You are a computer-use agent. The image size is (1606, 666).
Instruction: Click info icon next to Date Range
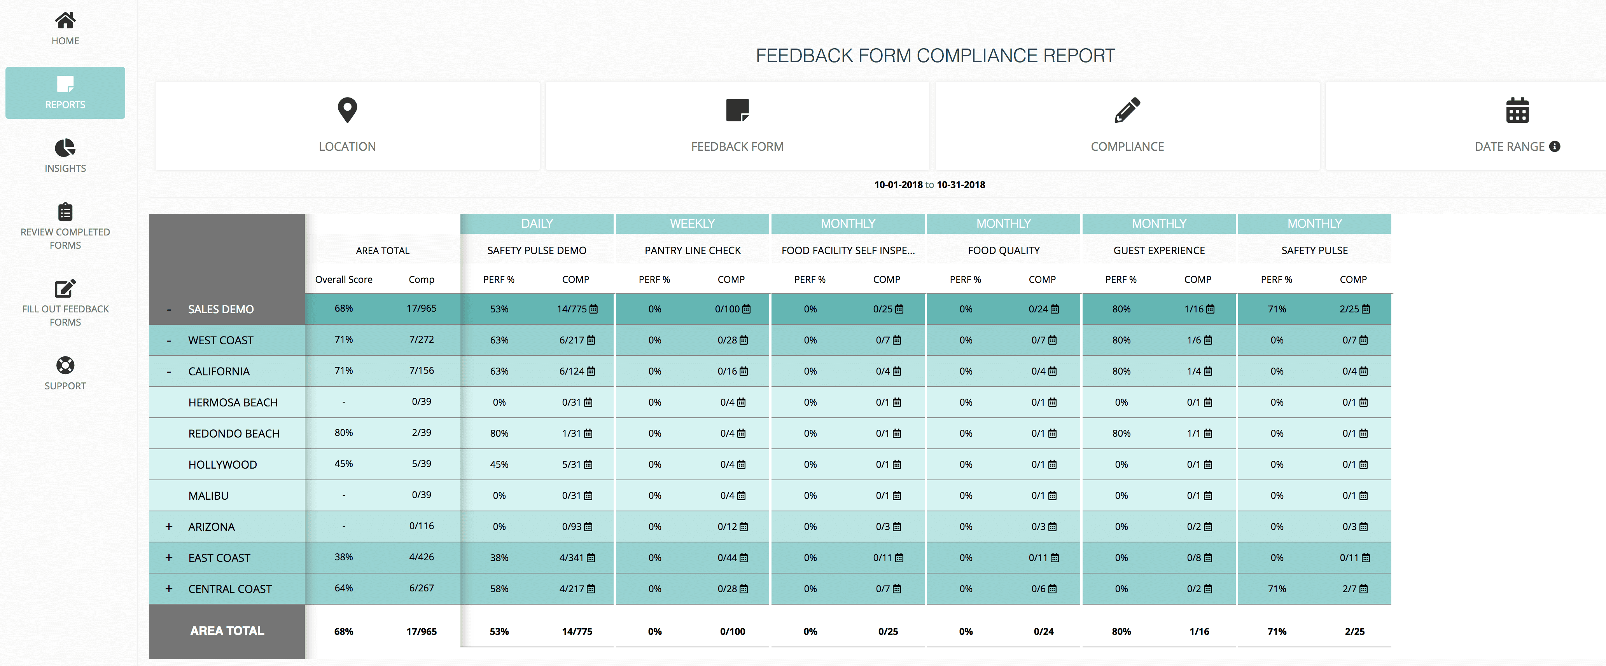[x=1555, y=146]
